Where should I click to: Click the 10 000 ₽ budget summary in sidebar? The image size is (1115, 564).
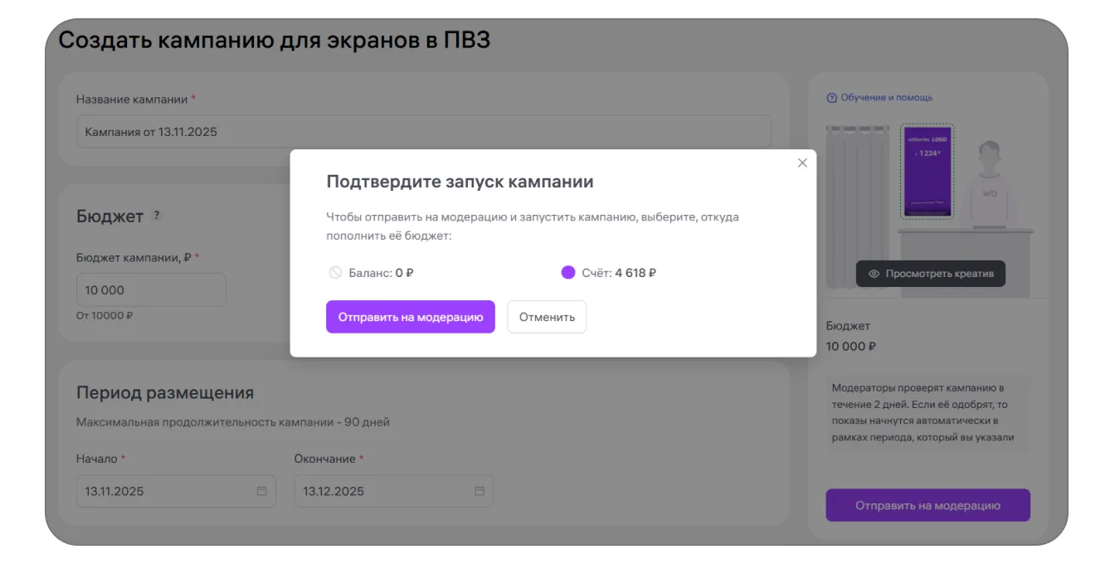click(x=851, y=346)
